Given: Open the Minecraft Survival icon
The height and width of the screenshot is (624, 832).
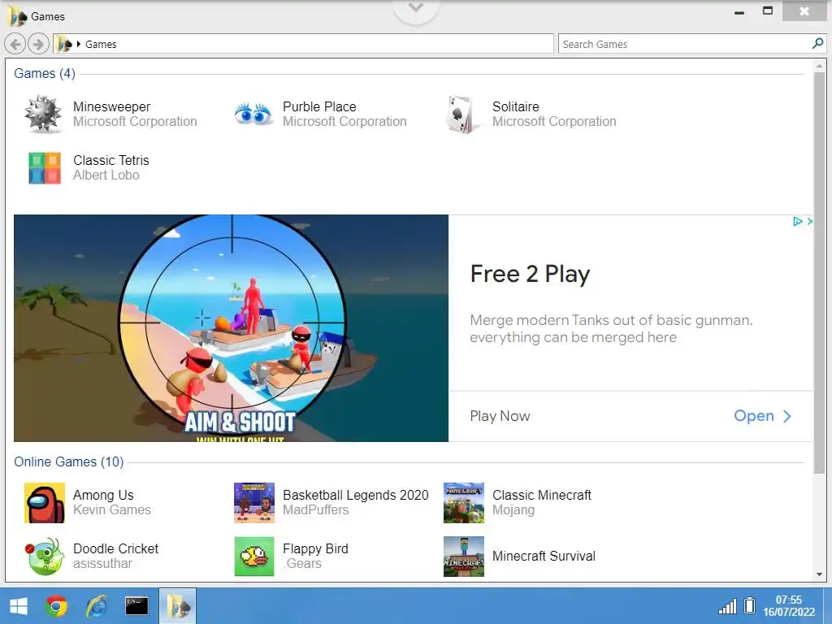Looking at the screenshot, I should 464,556.
